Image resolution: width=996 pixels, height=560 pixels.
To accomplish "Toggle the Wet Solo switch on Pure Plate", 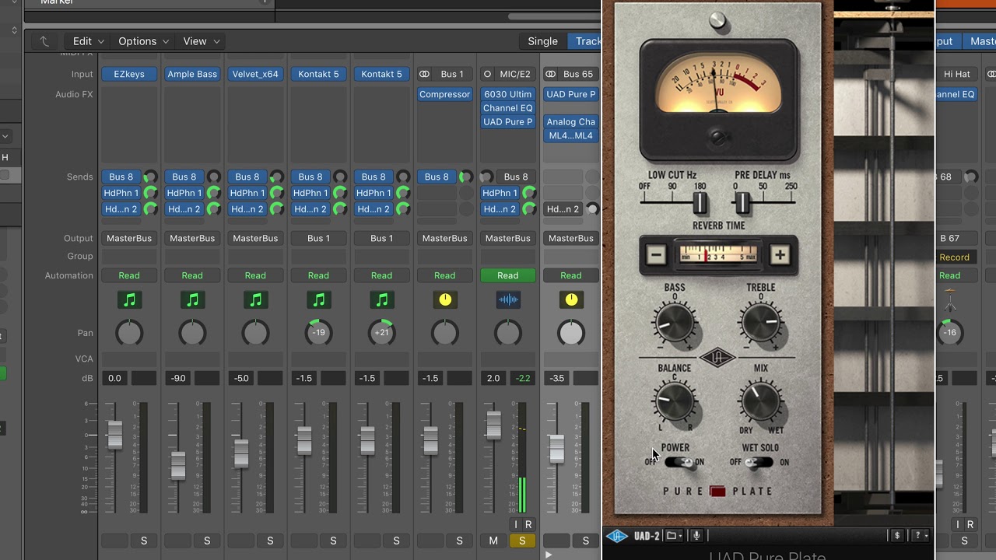I will click(759, 463).
